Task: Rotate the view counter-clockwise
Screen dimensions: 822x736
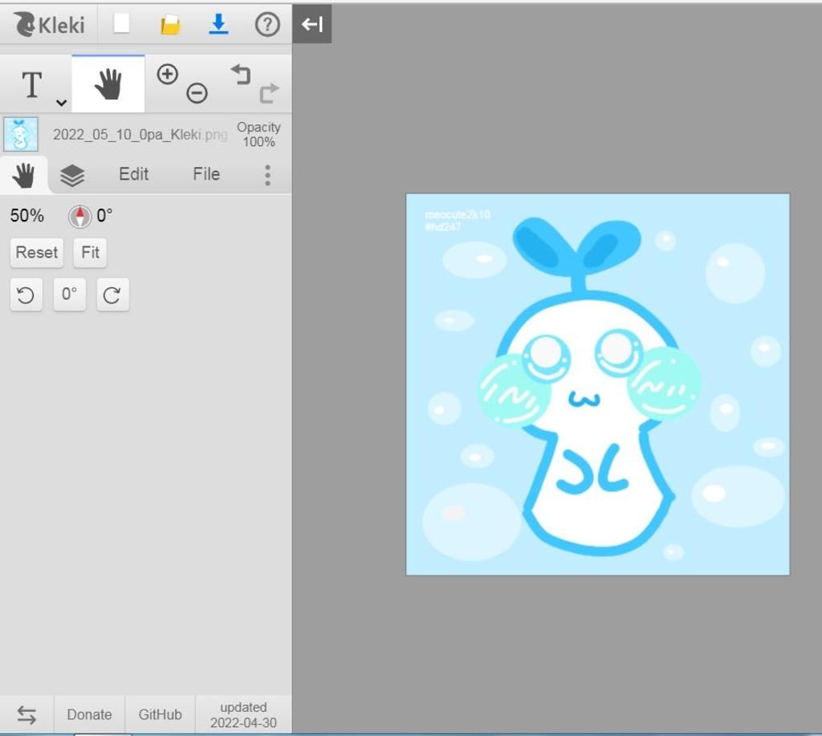Action: tap(26, 295)
